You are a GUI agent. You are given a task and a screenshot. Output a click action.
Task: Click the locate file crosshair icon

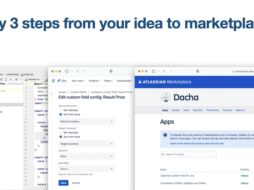pyautogui.click(x=1, y=79)
